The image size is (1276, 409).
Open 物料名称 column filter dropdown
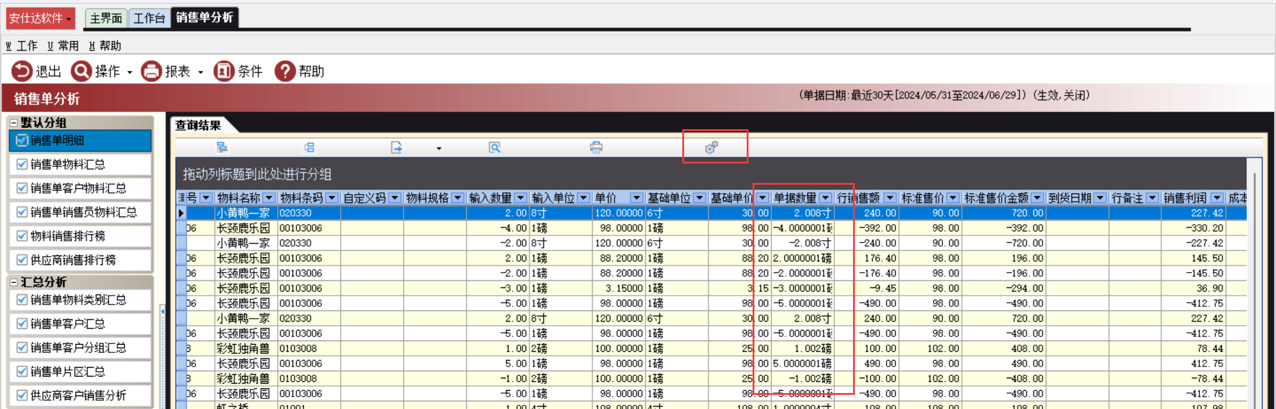tap(269, 198)
